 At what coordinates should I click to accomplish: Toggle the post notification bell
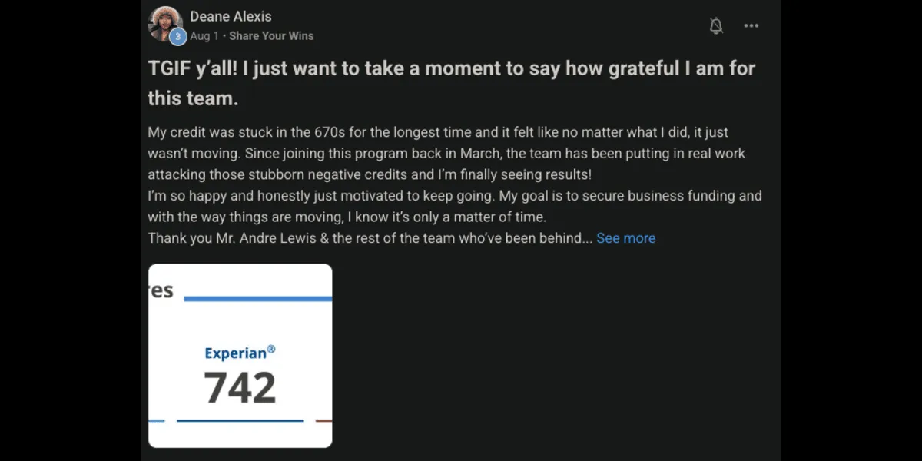716,26
